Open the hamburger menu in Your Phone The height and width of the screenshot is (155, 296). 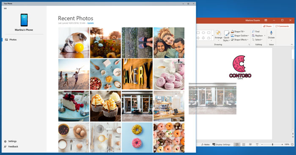tap(5, 8)
